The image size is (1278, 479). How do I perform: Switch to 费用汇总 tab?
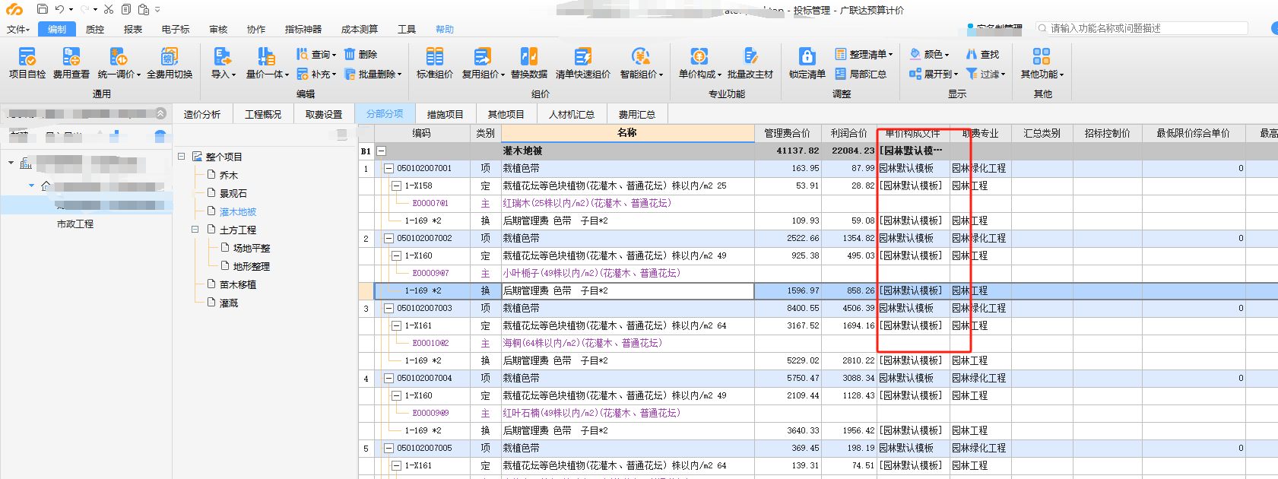tap(637, 114)
